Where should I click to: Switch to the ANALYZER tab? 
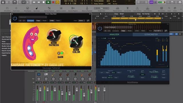click(x=114, y=34)
